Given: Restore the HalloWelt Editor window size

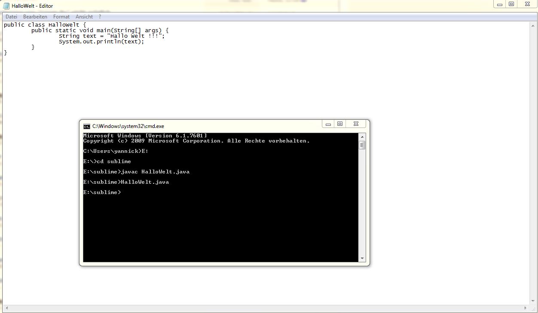Looking at the screenshot, I should 511,4.
